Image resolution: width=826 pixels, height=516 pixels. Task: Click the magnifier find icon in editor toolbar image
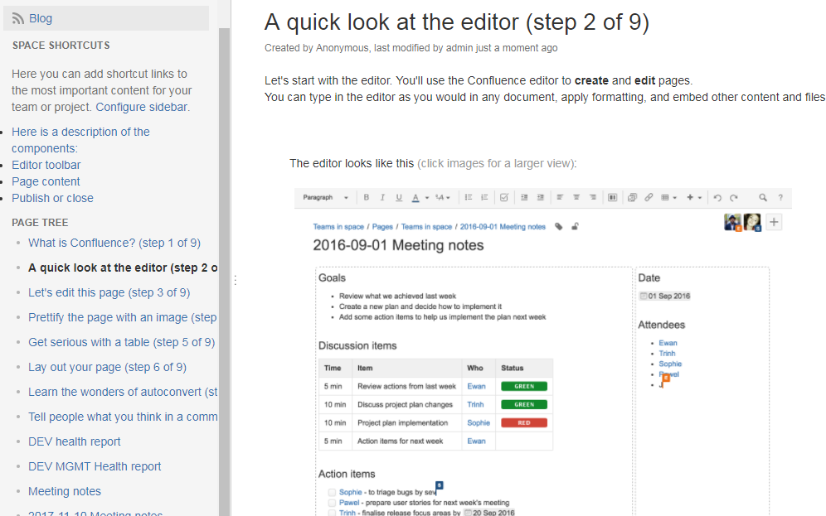pos(763,198)
